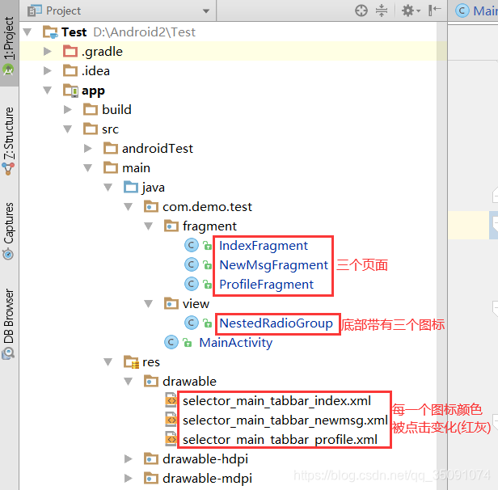Click the IndexFragment class icon
This screenshot has height=490, width=498.
[x=192, y=246]
